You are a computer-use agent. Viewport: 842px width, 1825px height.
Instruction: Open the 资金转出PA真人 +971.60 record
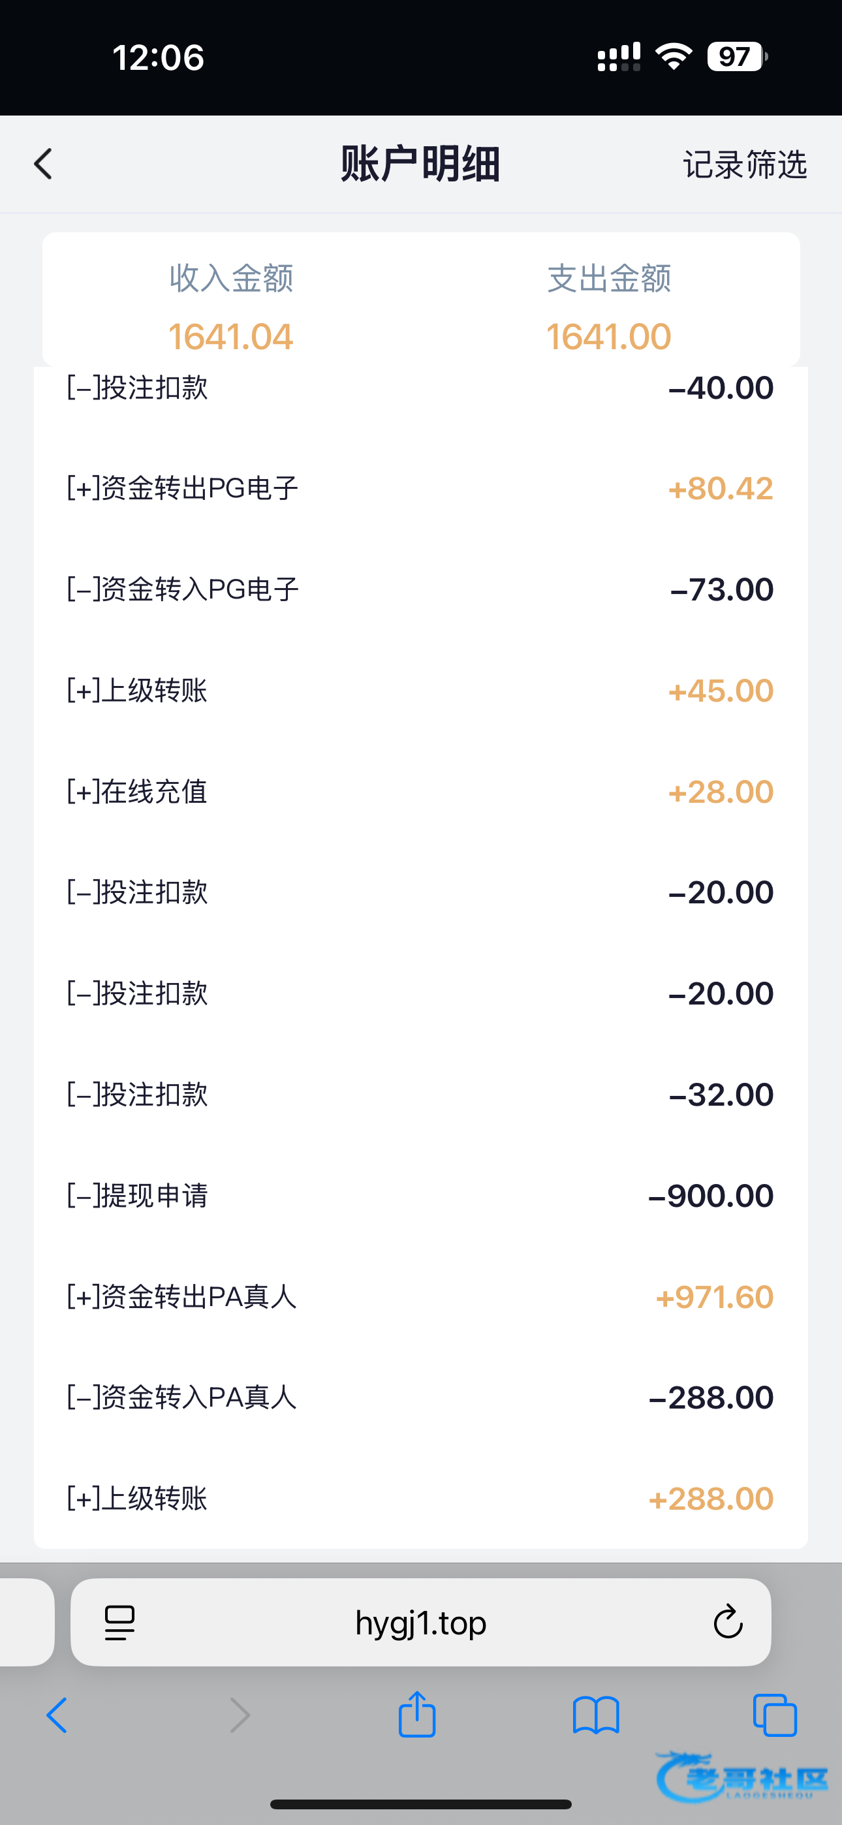tap(421, 1296)
